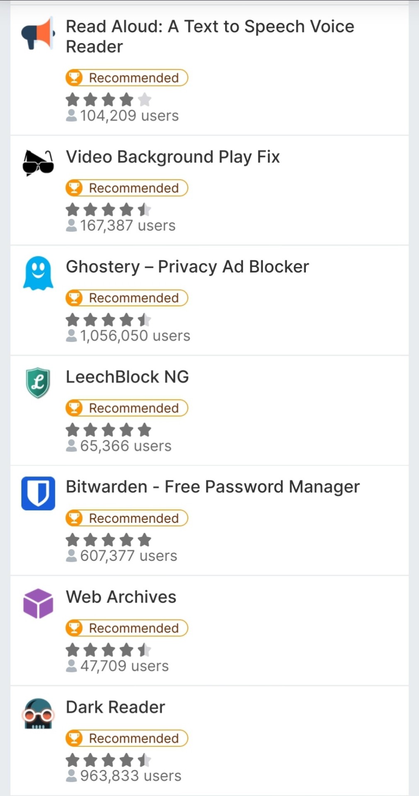Viewport: 419px width, 796px height.
Task: Open the Video Background Play Fix sunglasses icon
Action: point(38,163)
